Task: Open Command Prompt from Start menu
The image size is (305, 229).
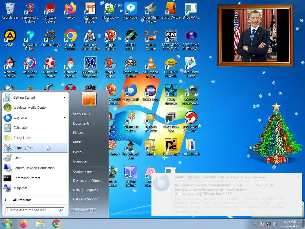Action: [x=35, y=178]
